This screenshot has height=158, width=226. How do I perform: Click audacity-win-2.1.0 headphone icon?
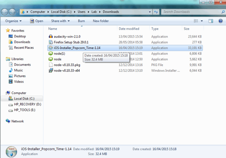[x=51, y=37]
